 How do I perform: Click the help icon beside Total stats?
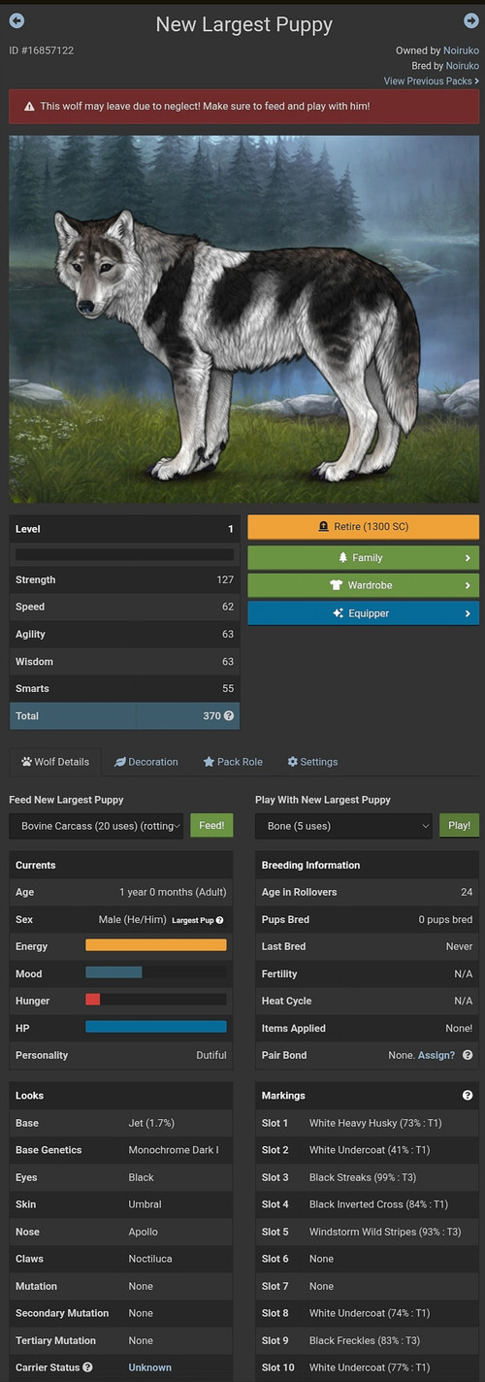pos(229,715)
